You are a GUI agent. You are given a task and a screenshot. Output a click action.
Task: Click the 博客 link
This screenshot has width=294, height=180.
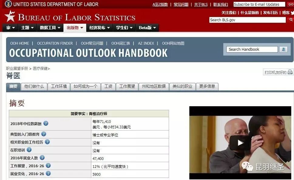[x=286, y=12]
